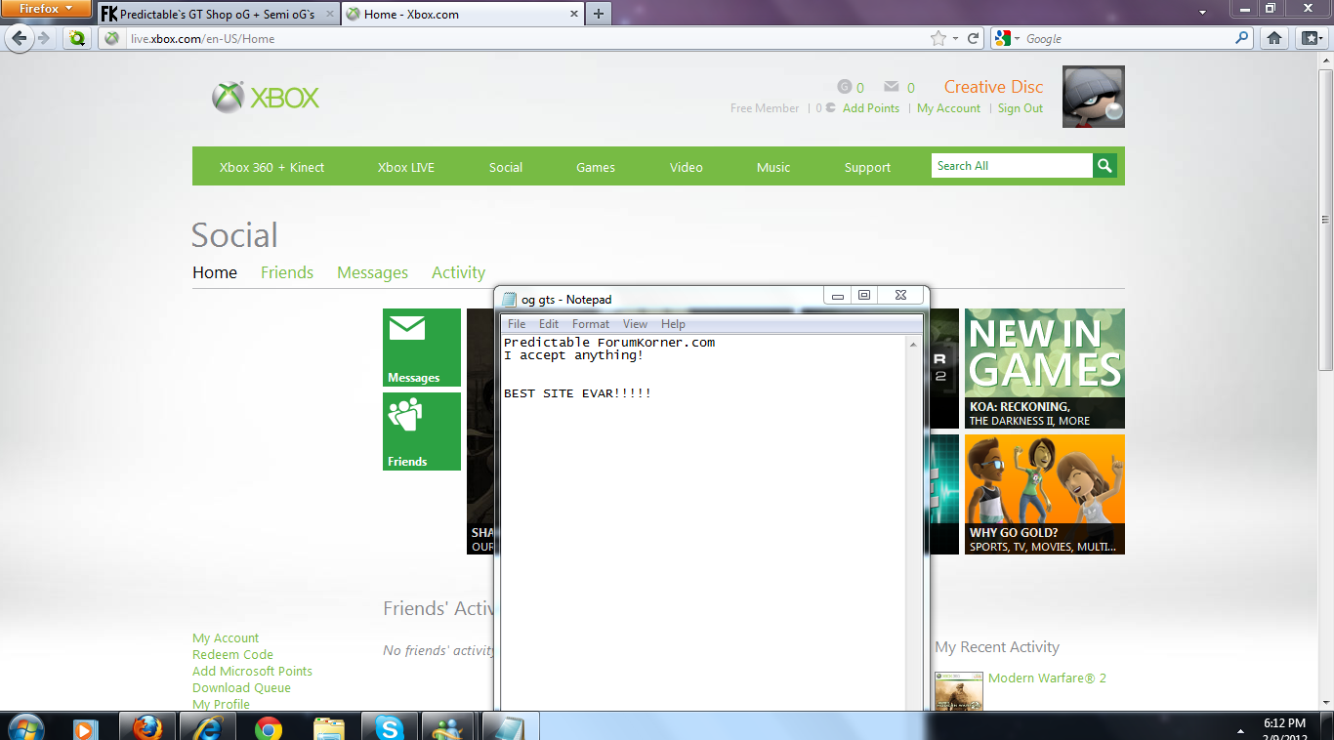Click the site identity icon in address bar

coord(112,39)
